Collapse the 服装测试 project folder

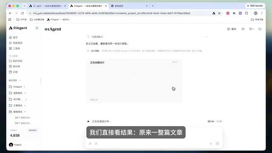tap(25, 112)
